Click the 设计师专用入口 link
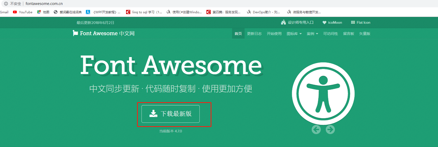This screenshot has height=147, width=438. coord(297,22)
